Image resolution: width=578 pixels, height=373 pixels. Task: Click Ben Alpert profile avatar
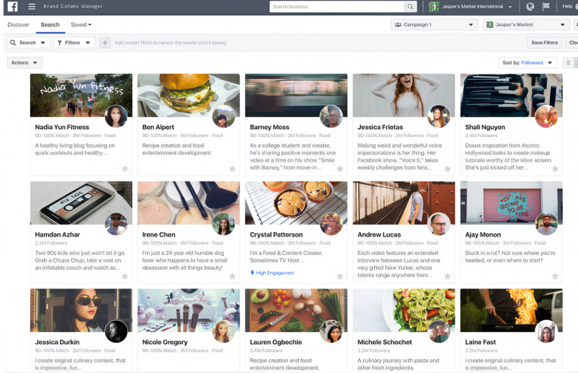pos(224,117)
